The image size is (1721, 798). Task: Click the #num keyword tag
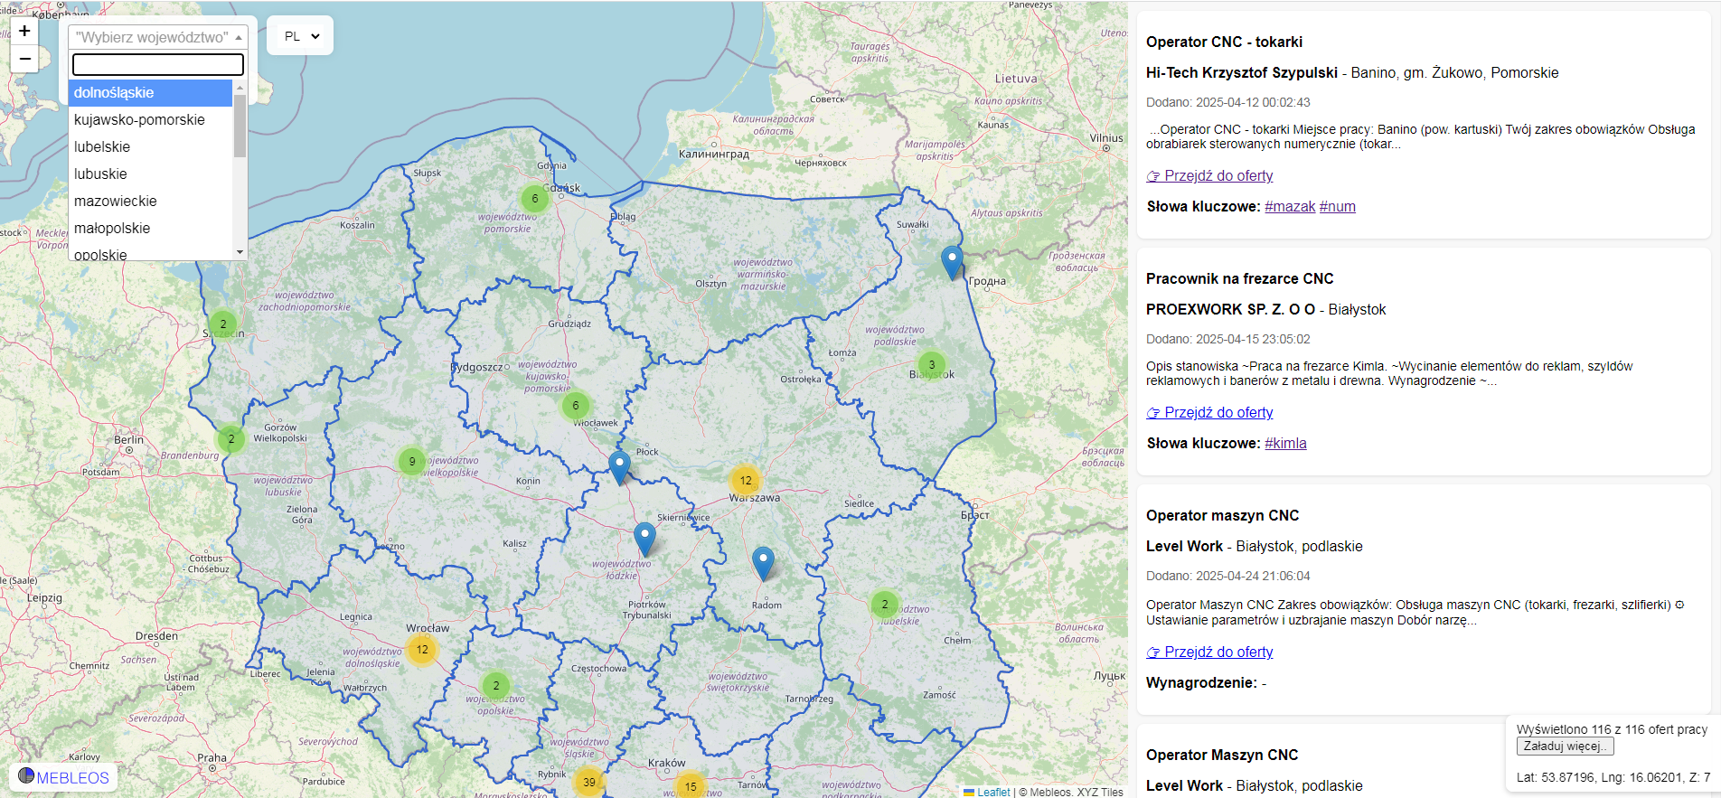pyautogui.click(x=1338, y=207)
